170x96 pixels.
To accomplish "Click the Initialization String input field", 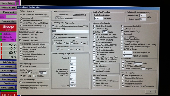I will [70, 31].
